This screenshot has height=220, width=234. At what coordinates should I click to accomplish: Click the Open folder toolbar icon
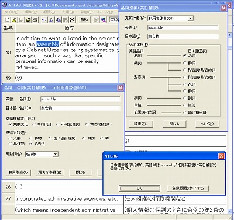click(14, 20)
